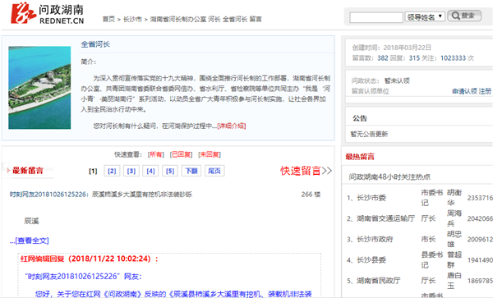Viewport: 493px width, 298px height.
Task: Click the search magnifier button 搜索
Action: [464, 16]
